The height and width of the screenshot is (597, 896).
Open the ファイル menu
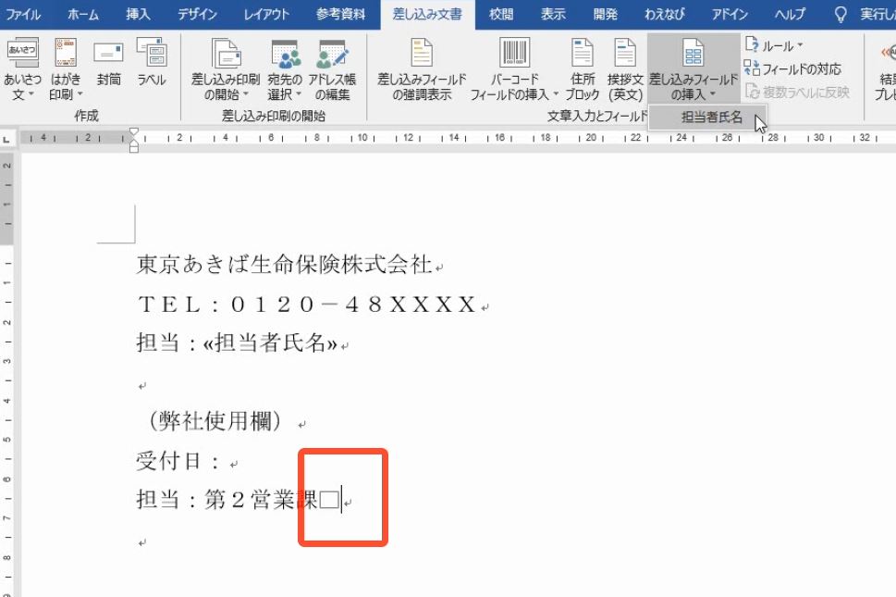(23, 14)
